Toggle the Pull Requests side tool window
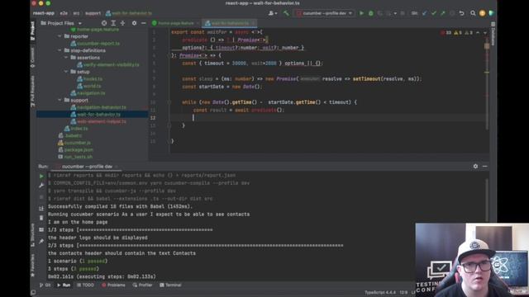The width and height of the screenshot is (529, 297). click(33, 92)
